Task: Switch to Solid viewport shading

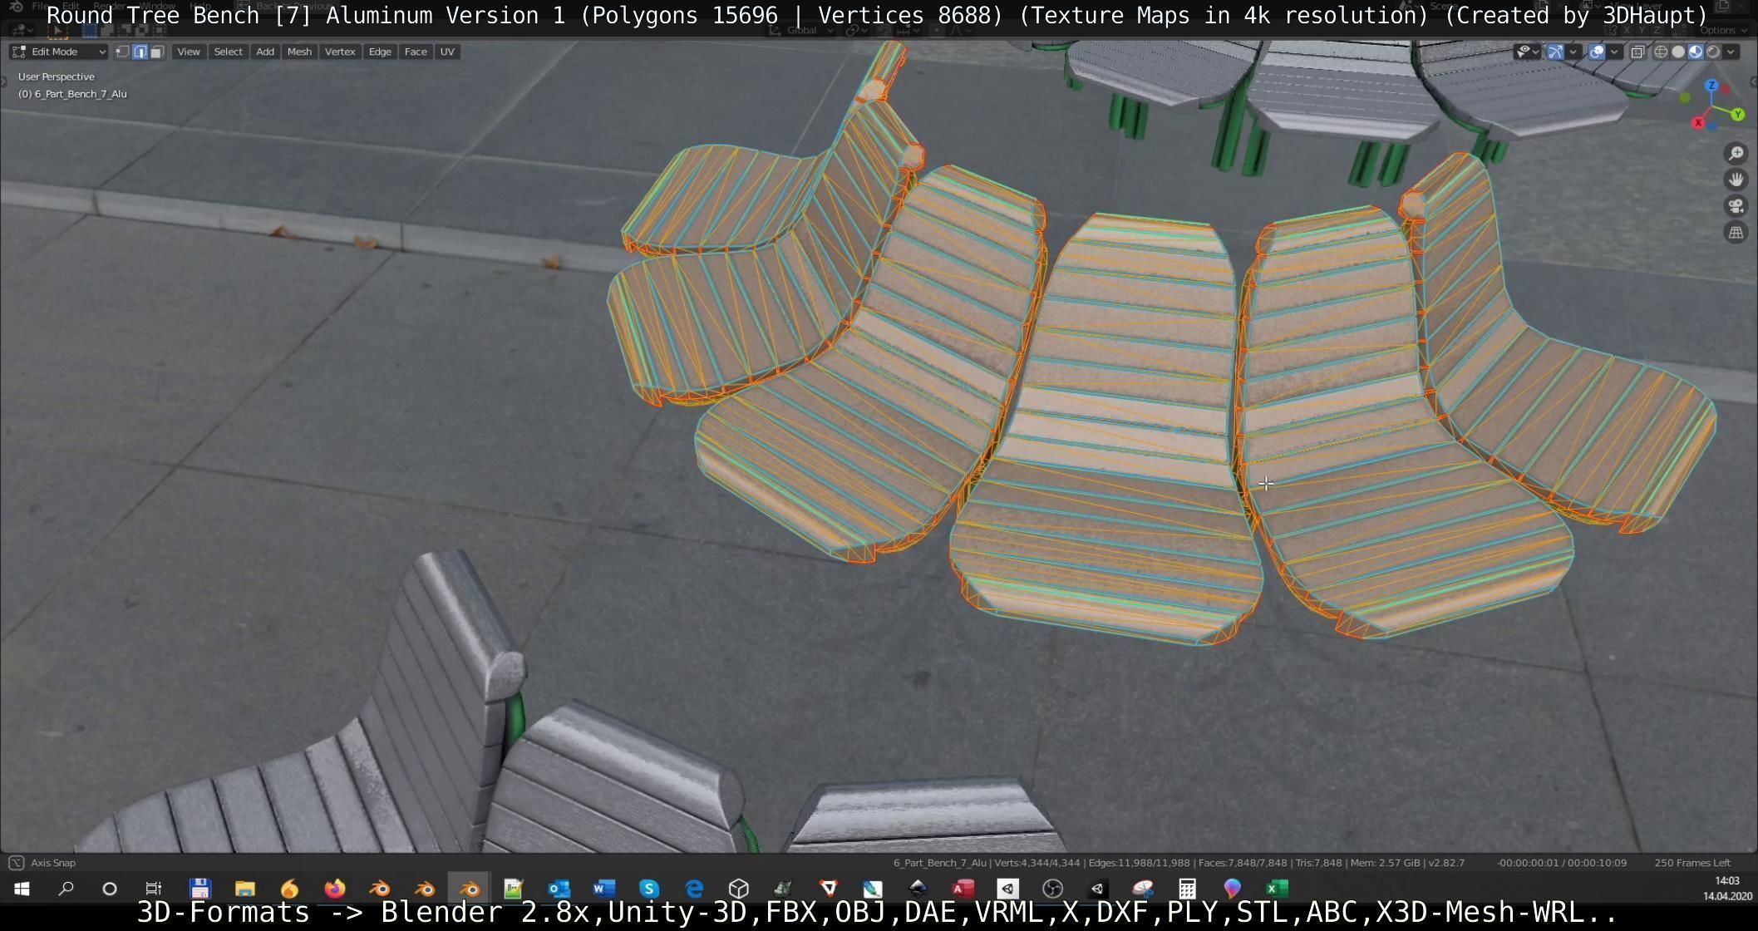Action: click(x=1678, y=52)
